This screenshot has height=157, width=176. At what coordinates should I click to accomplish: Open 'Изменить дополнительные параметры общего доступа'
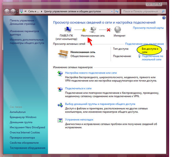27,41
